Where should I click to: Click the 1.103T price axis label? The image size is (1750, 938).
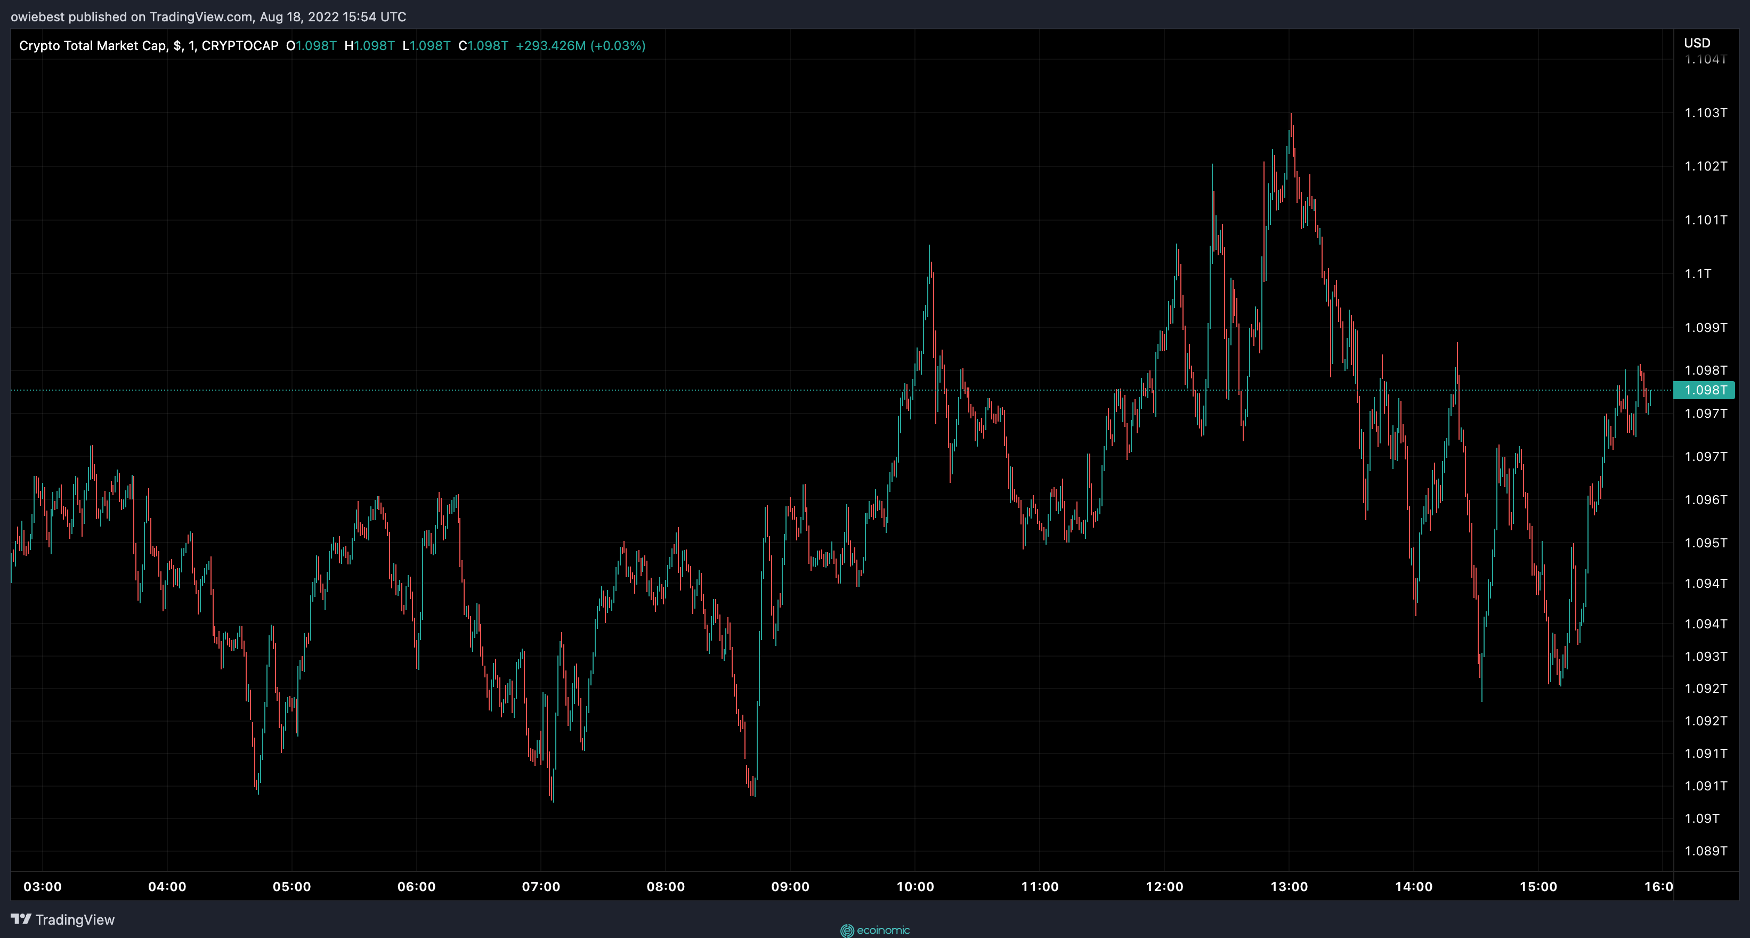click(1705, 113)
